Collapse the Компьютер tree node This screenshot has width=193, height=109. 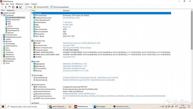point(2,15)
